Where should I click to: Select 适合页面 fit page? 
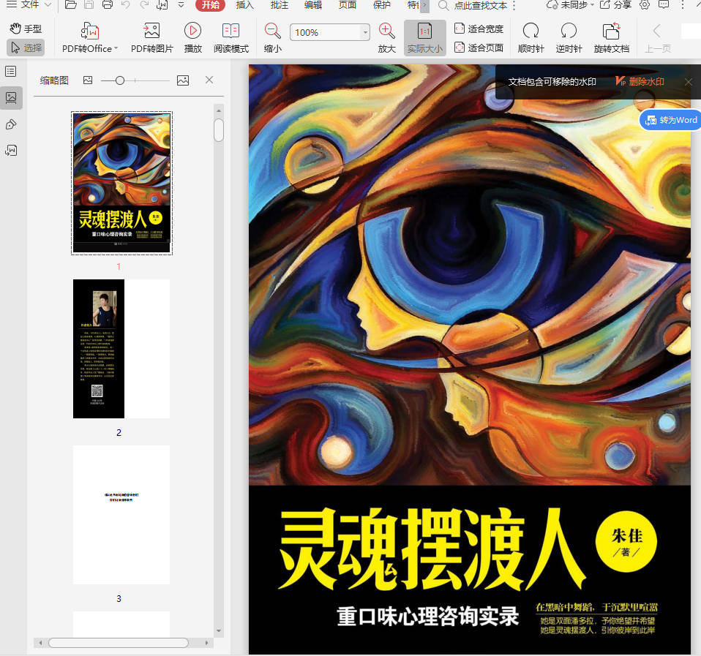(x=479, y=48)
